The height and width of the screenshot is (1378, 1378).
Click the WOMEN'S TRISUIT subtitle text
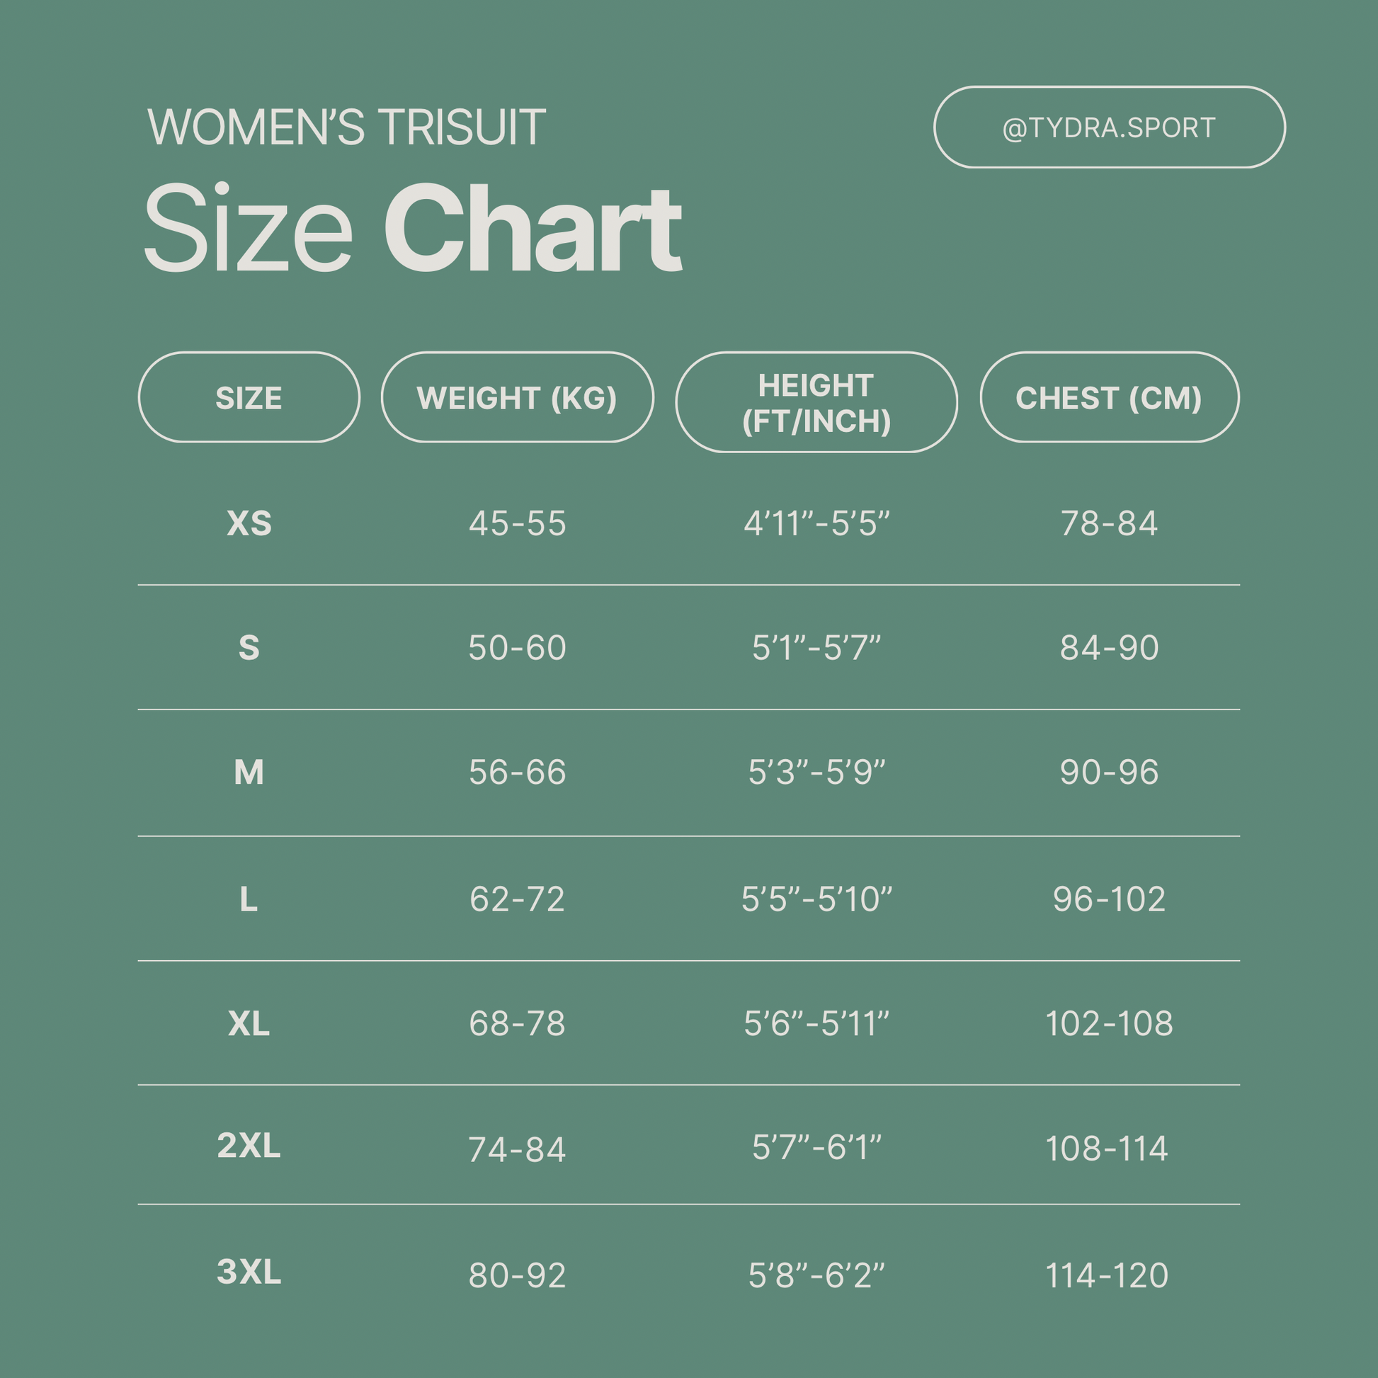click(x=347, y=127)
